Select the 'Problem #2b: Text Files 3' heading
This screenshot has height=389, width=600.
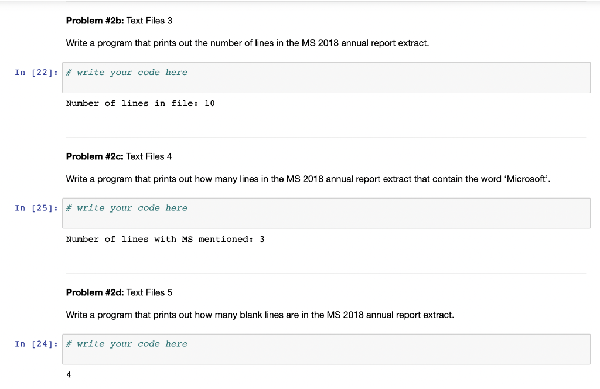click(118, 21)
